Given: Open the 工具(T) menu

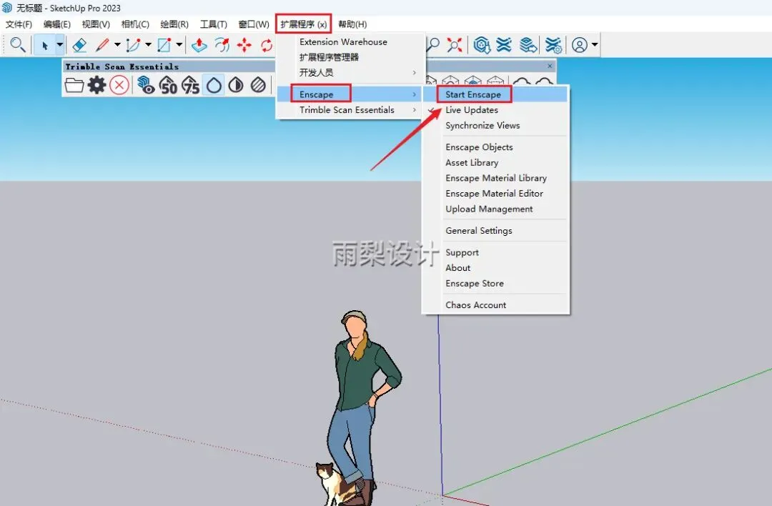Looking at the screenshot, I should point(213,24).
